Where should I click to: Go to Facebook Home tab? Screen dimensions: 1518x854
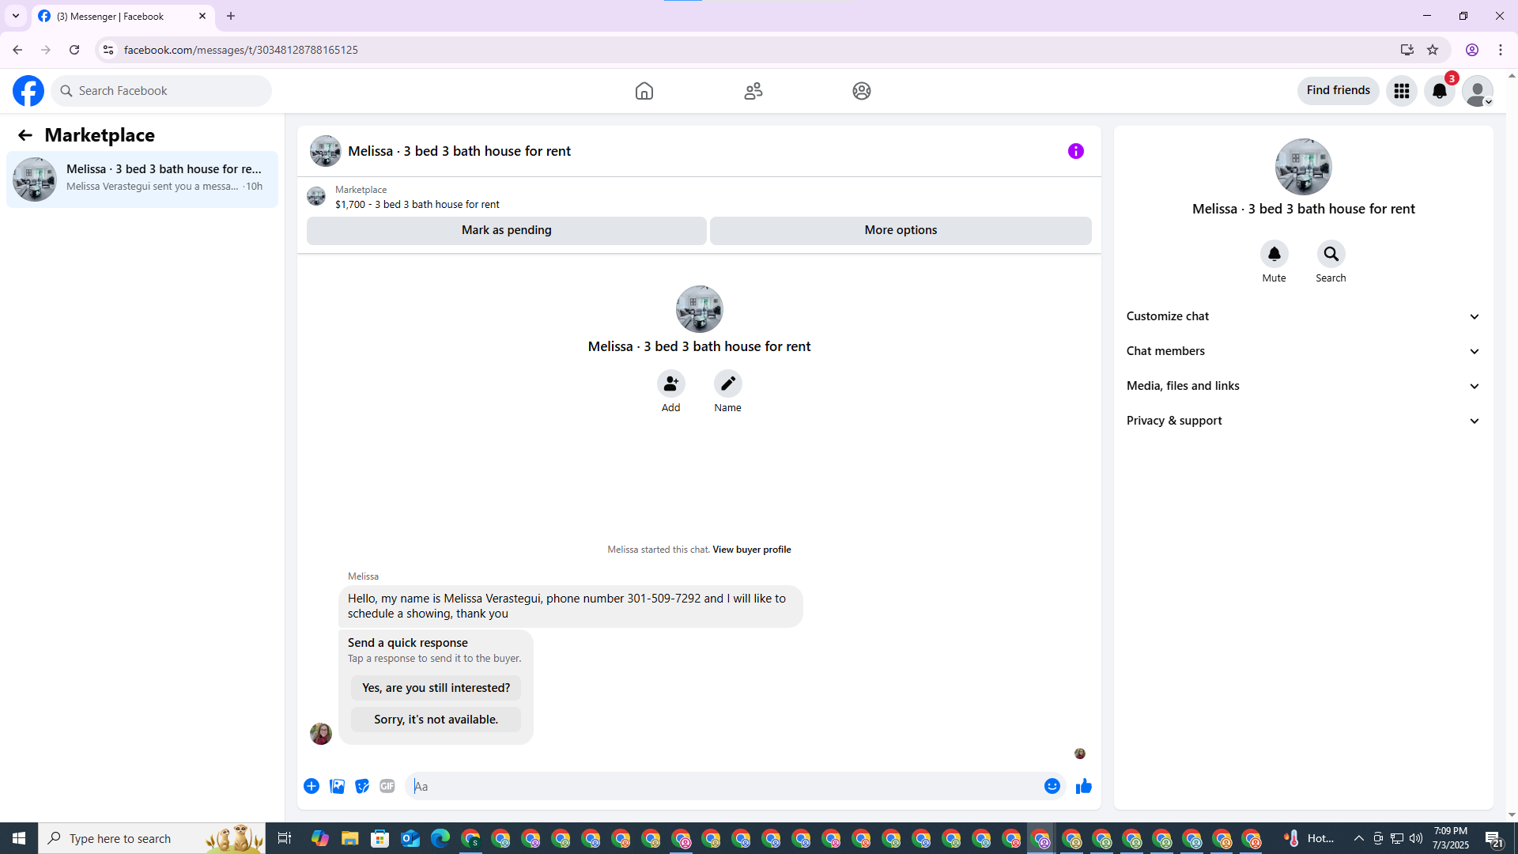pos(644,91)
